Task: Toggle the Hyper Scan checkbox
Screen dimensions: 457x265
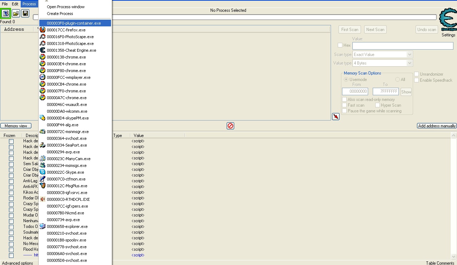Action: click(x=377, y=105)
